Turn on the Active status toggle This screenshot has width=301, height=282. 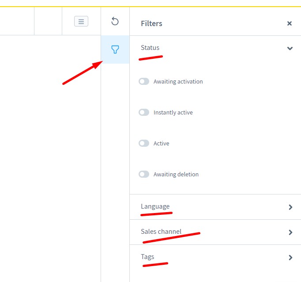[144, 143]
